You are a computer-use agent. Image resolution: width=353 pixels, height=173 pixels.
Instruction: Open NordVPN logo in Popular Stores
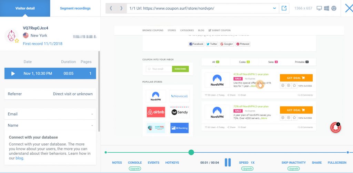click(x=156, y=96)
